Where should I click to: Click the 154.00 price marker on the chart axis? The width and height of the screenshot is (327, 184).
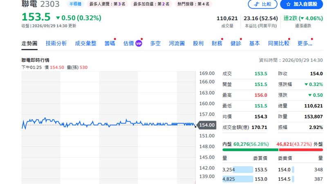click(x=207, y=125)
